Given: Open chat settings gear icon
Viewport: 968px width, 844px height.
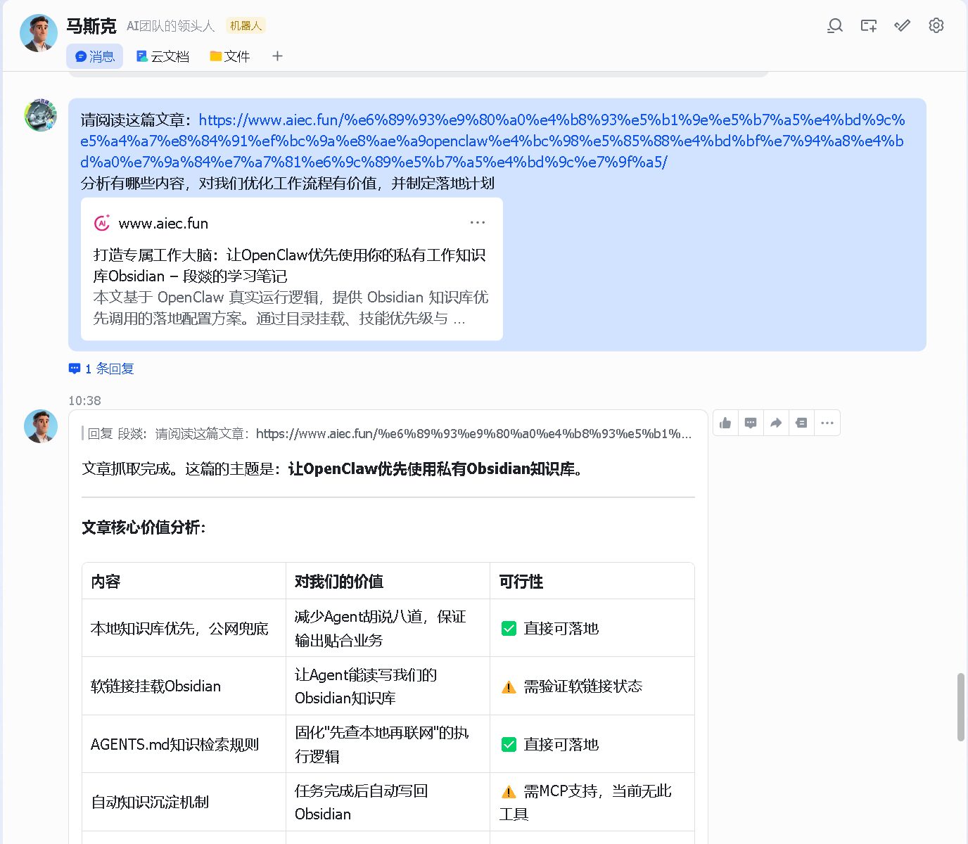Looking at the screenshot, I should point(936,26).
